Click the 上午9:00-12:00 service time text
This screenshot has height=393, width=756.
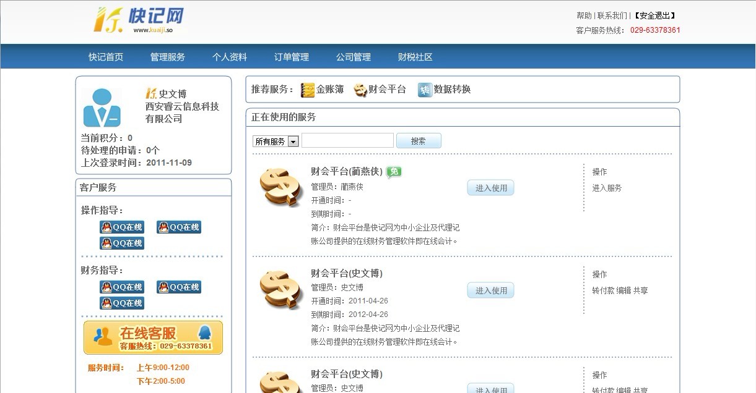(x=163, y=367)
